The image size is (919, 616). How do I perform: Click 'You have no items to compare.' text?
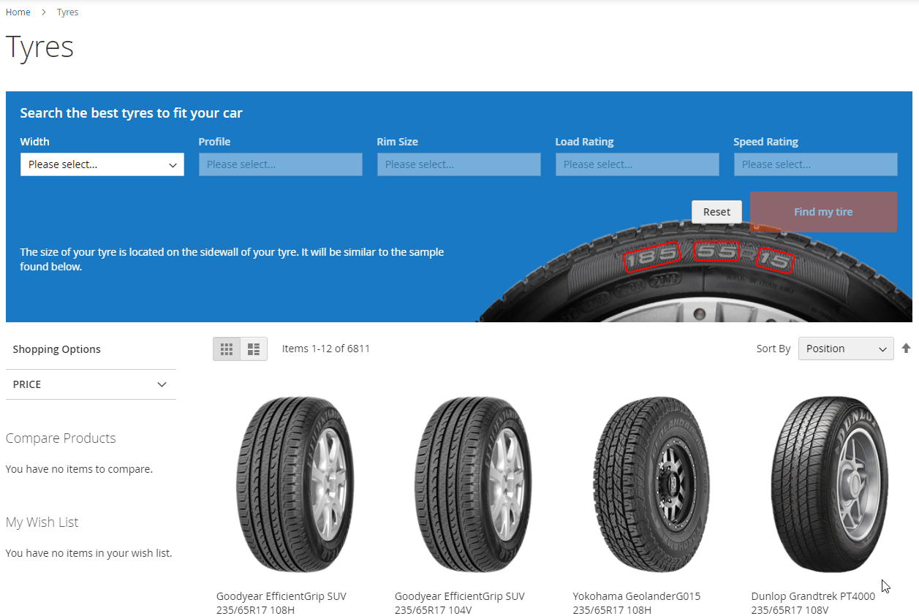(79, 469)
